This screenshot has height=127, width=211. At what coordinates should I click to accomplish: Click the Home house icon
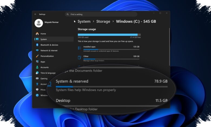[x=37, y=34]
